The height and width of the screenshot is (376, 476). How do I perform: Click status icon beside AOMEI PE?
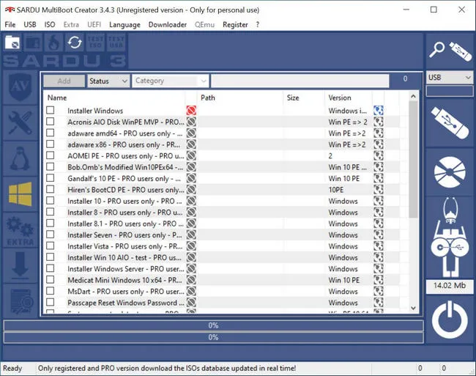point(191,156)
